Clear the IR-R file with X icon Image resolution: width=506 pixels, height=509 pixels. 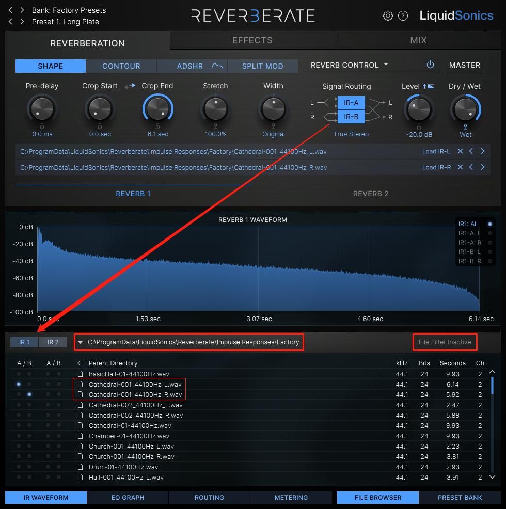(x=460, y=167)
